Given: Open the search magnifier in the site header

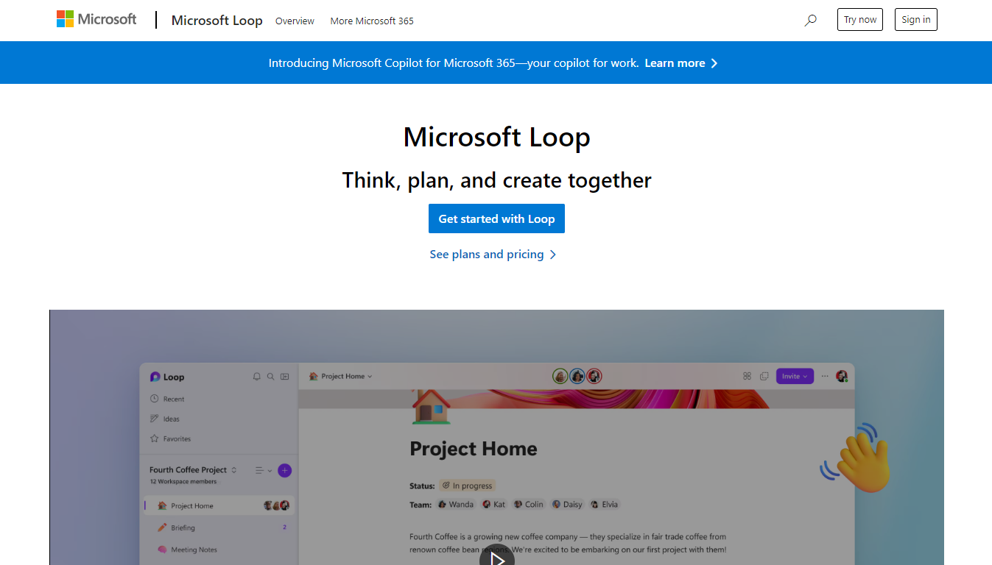Looking at the screenshot, I should [811, 20].
